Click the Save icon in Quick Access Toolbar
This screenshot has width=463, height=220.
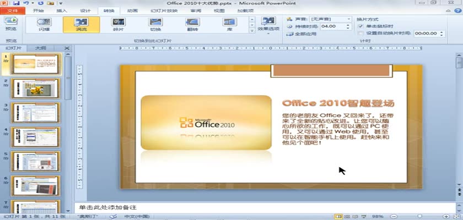click(x=16, y=3)
